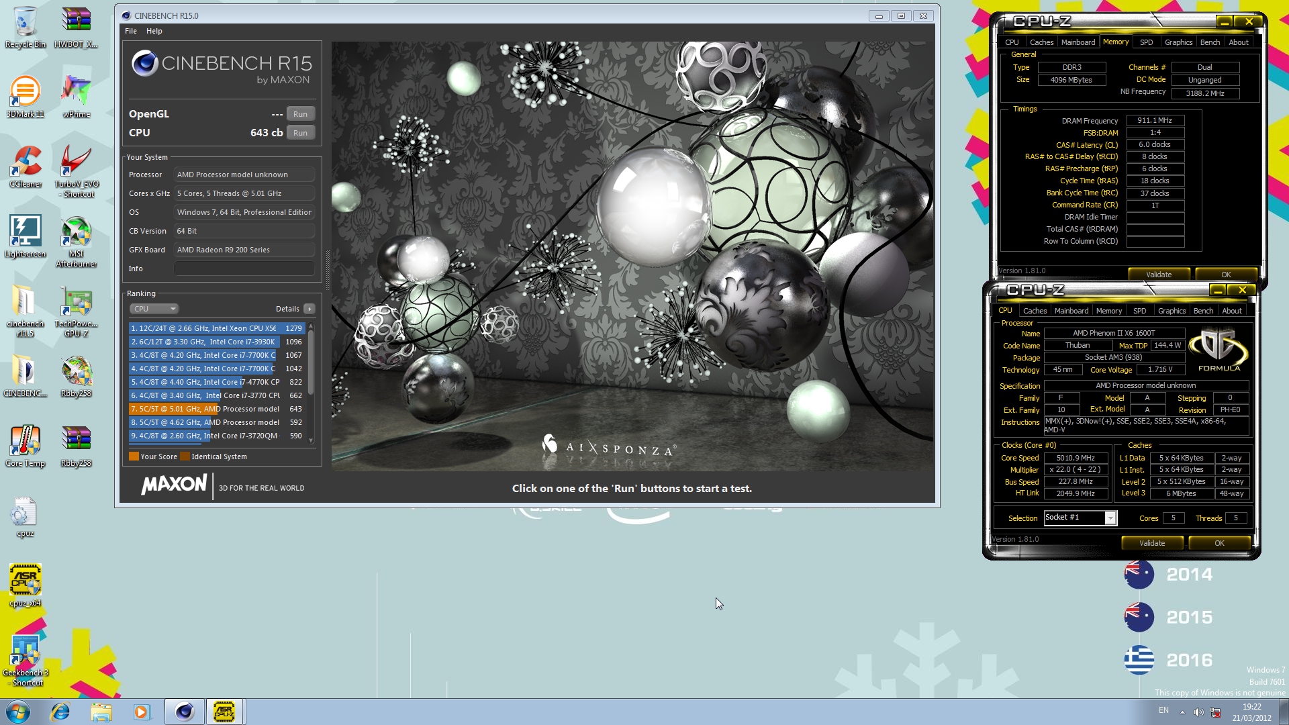Open the cpuz file desktop icon

click(x=25, y=517)
